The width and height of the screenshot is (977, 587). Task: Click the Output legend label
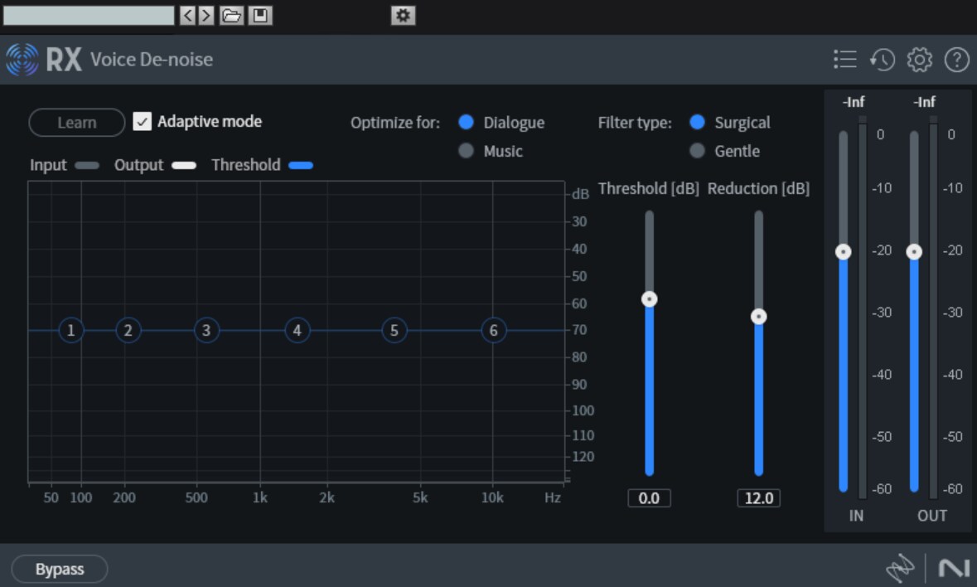(138, 165)
